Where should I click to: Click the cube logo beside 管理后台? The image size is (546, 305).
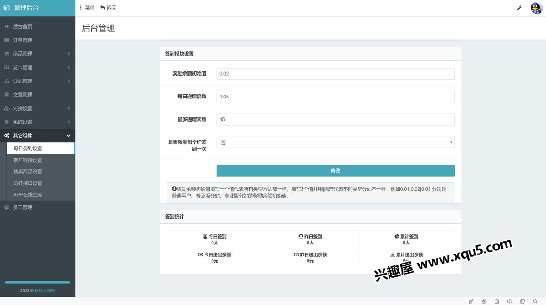click(6, 8)
